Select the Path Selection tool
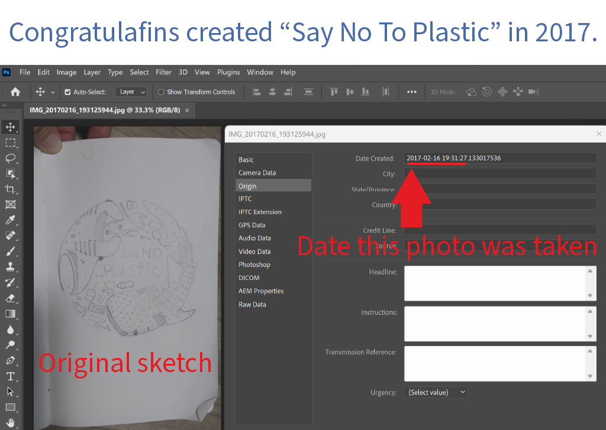The height and width of the screenshot is (430, 606). pyautogui.click(x=11, y=392)
